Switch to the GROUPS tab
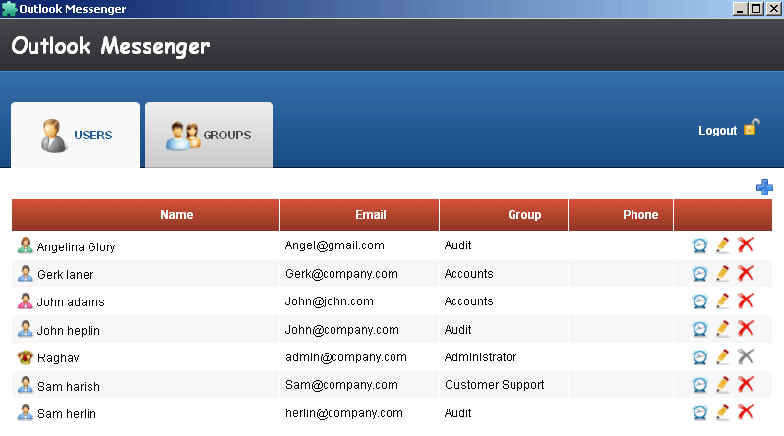 pyautogui.click(x=209, y=135)
